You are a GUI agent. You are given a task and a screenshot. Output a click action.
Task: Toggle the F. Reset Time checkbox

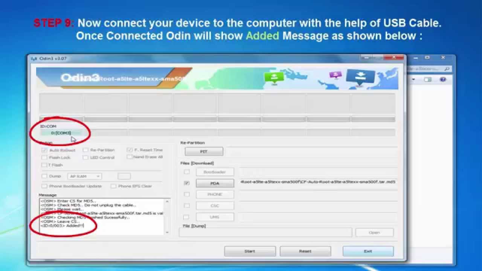(130, 150)
